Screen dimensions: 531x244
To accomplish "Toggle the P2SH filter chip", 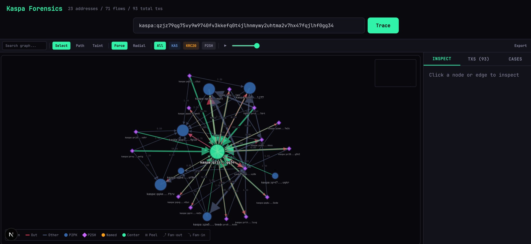I will [x=208, y=46].
